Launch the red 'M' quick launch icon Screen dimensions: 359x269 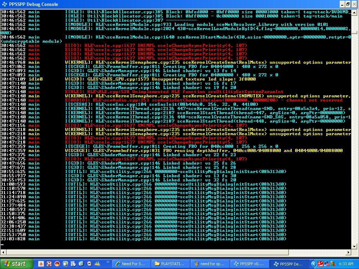tap(49, 264)
